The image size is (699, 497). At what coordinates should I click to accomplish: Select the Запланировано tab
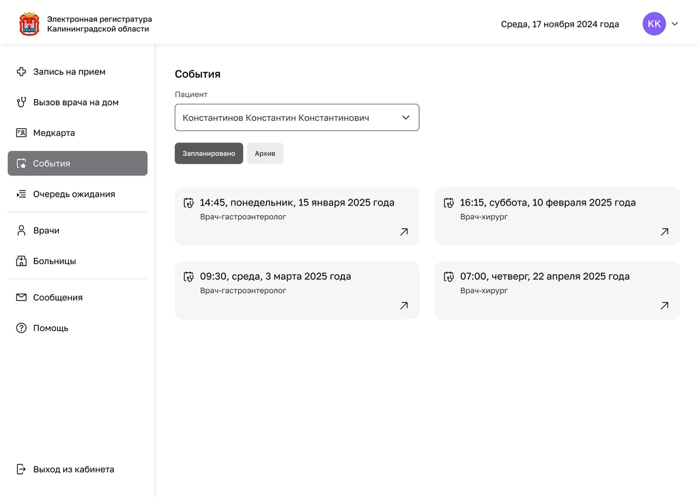(x=208, y=154)
